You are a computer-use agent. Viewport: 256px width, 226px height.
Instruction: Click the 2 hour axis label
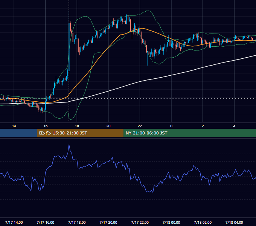click(203, 126)
